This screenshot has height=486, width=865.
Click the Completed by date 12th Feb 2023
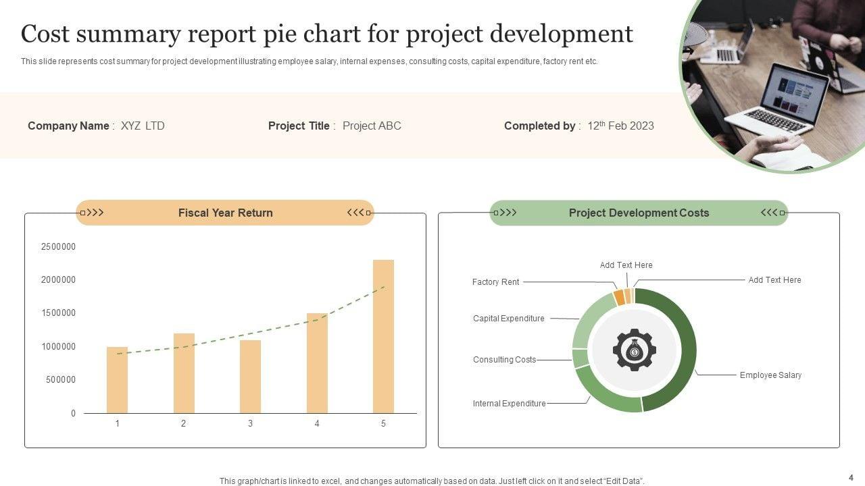[x=620, y=126]
